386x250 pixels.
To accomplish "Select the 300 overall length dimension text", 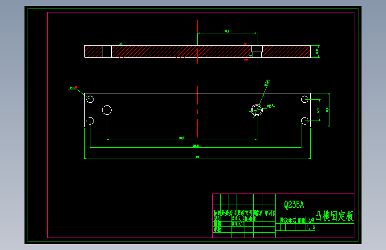I will [x=197, y=157].
